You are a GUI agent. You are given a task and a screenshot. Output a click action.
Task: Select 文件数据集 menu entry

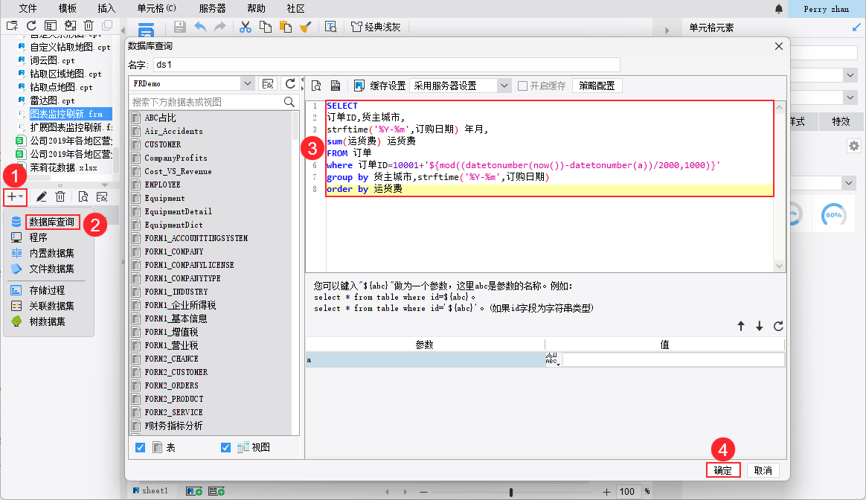[52, 269]
